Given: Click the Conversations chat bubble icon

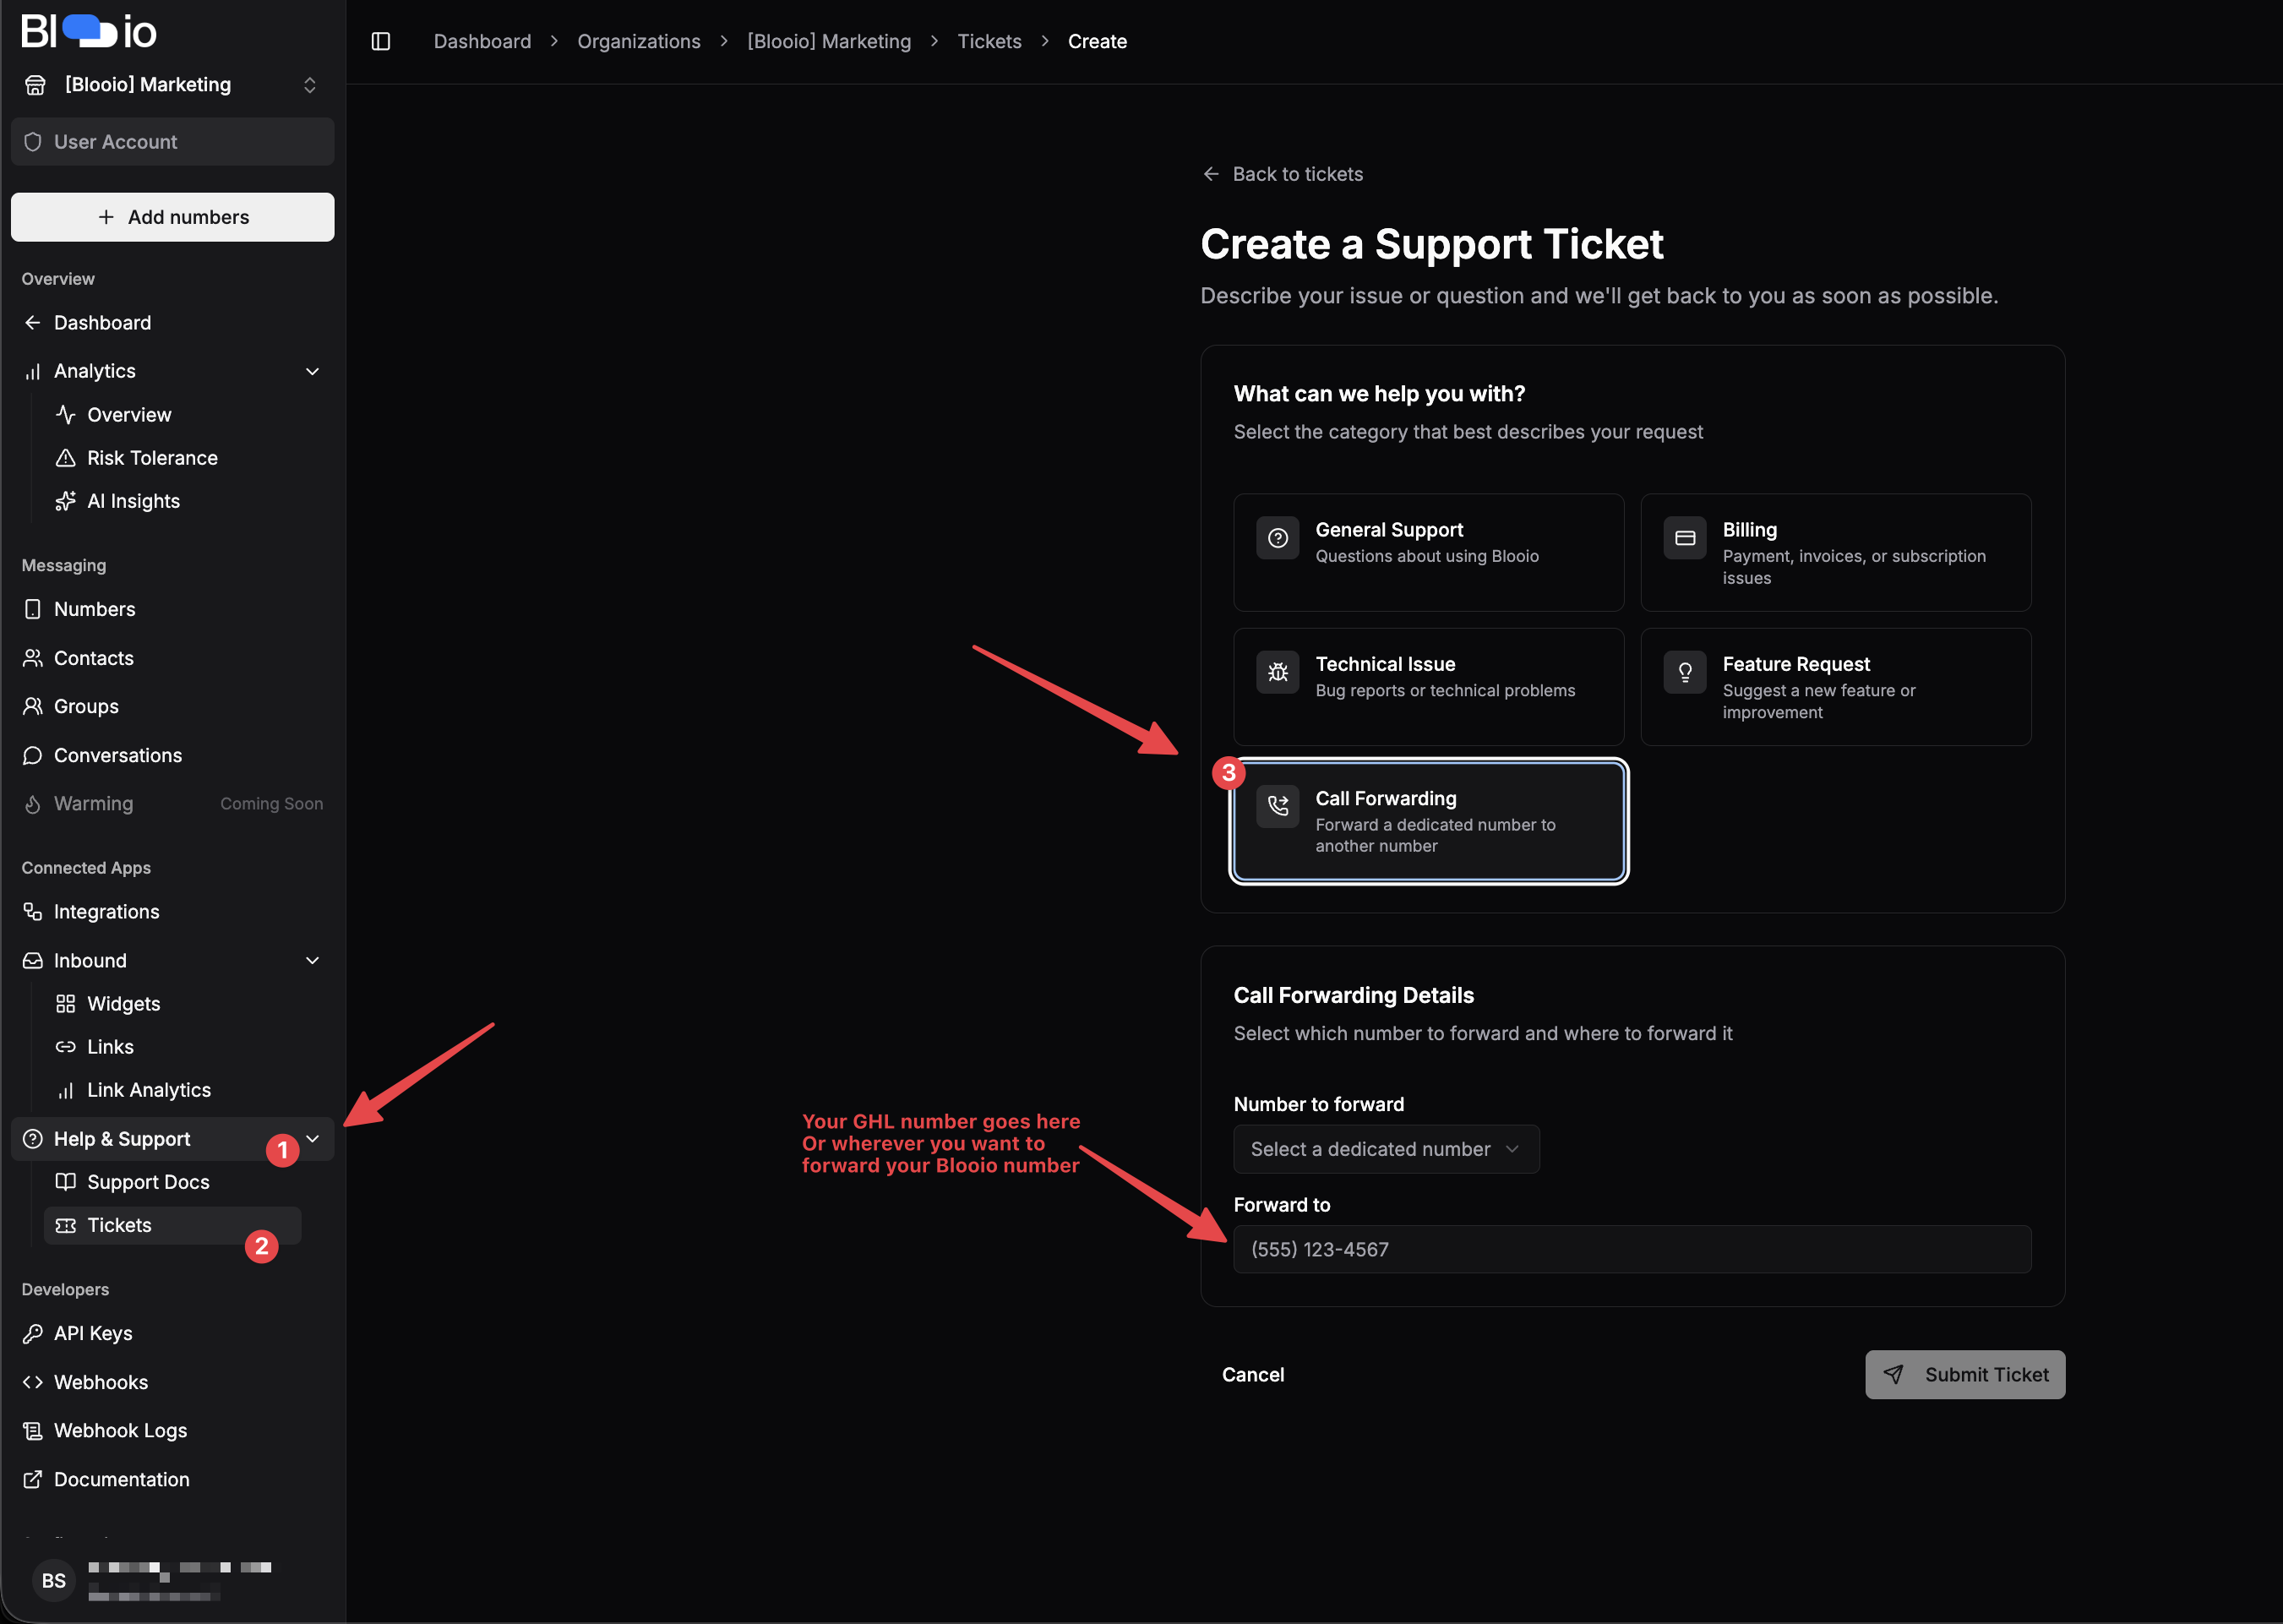Looking at the screenshot, I should [33, 755].
